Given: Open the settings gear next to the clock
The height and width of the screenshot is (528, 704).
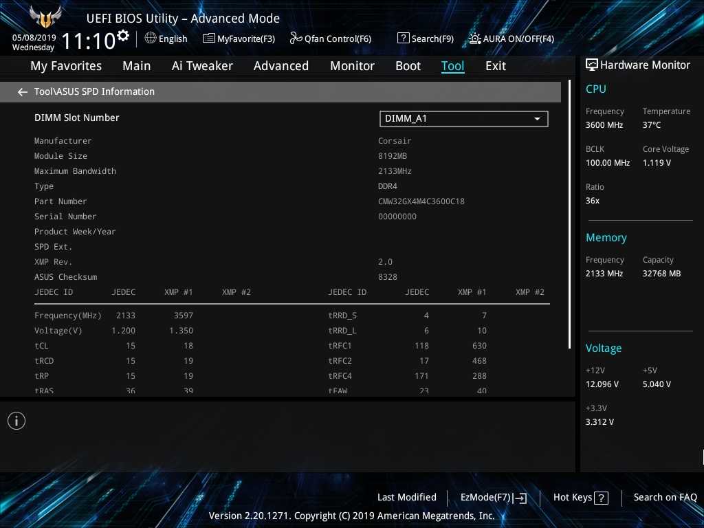Looking at the screenshot, I should [x=122, y=35].
